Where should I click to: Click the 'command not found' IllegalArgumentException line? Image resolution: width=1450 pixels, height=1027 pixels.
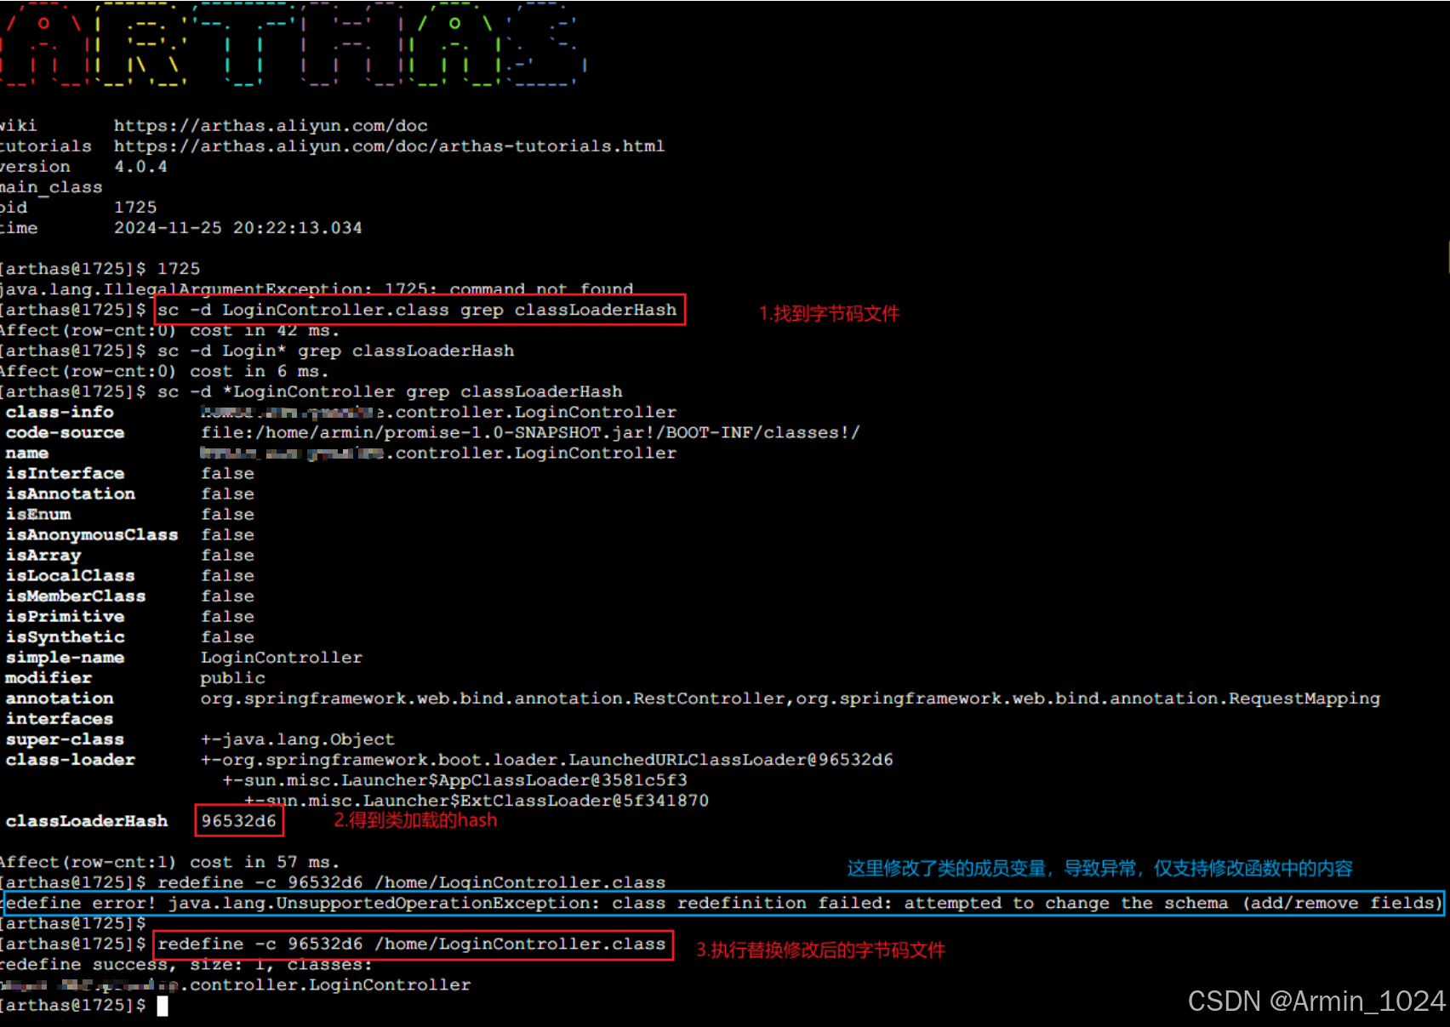tap(317, 289)
